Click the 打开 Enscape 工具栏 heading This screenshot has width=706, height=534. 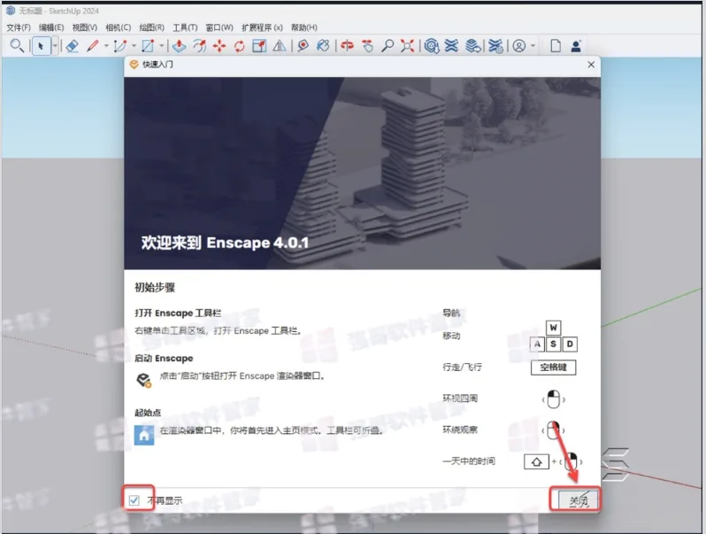(178, 313)
